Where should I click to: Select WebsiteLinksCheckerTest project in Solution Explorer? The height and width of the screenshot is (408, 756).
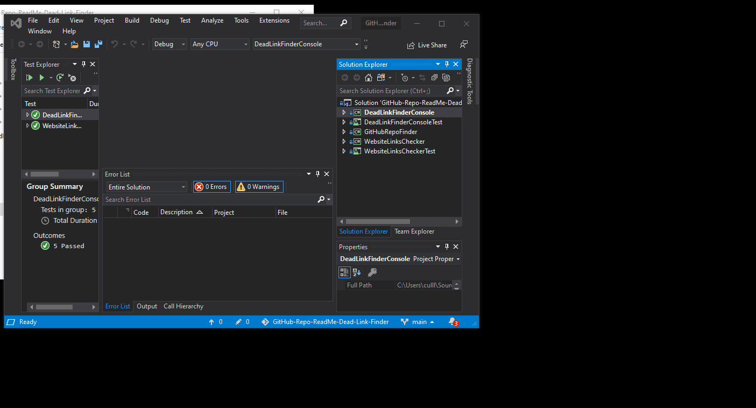pyautogui.click(x=399, y=151)
